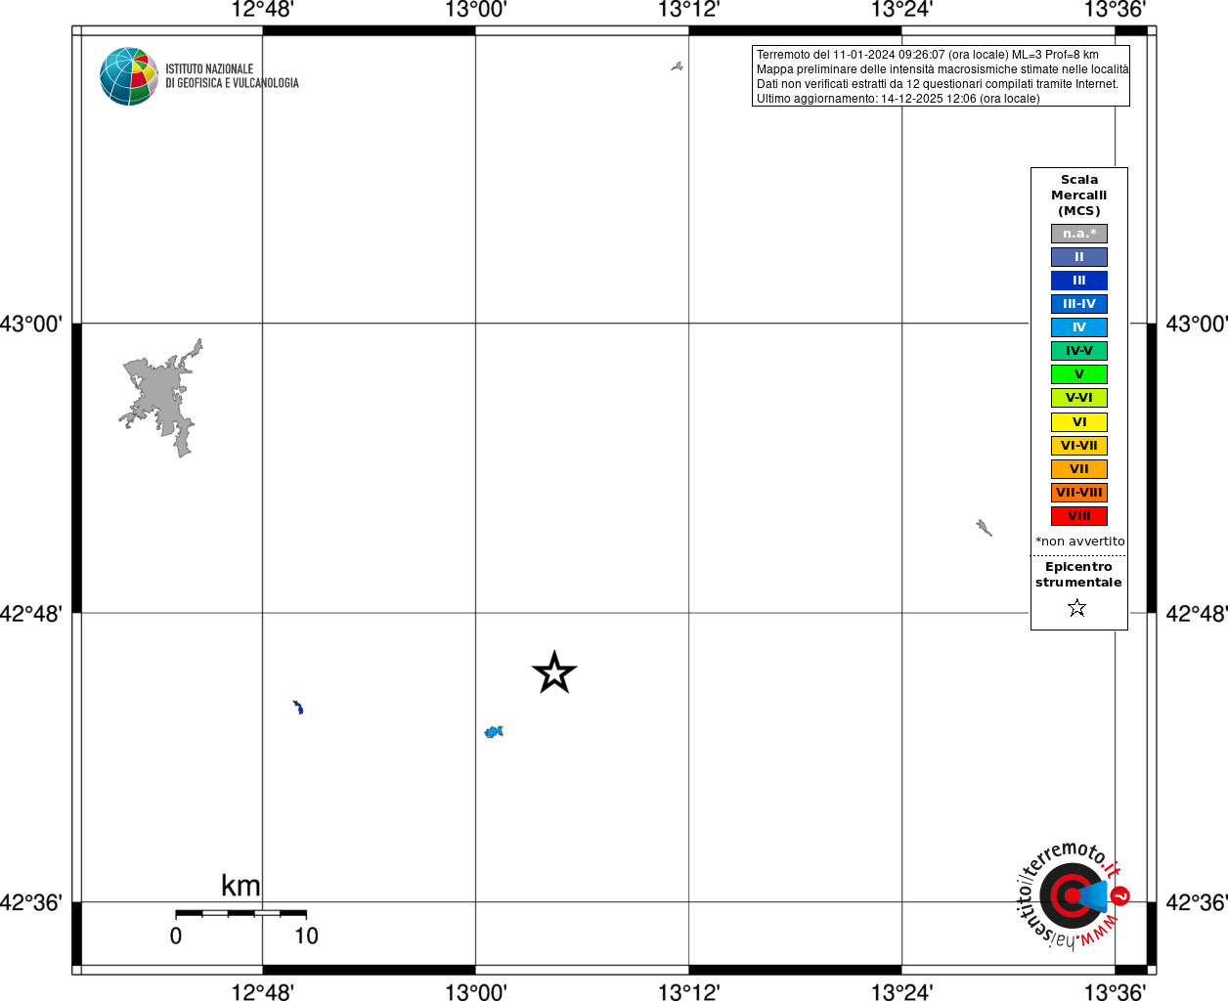The image size is (1228, 1001).
Task: Select the n.a.* gray legend swatch
Action: [x=1079, y=234]
